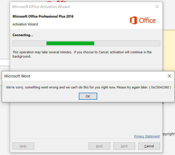This screenshot has width=175, height=155.
Task: Click the empty right part of progress track
Action: tap(127, 43)
